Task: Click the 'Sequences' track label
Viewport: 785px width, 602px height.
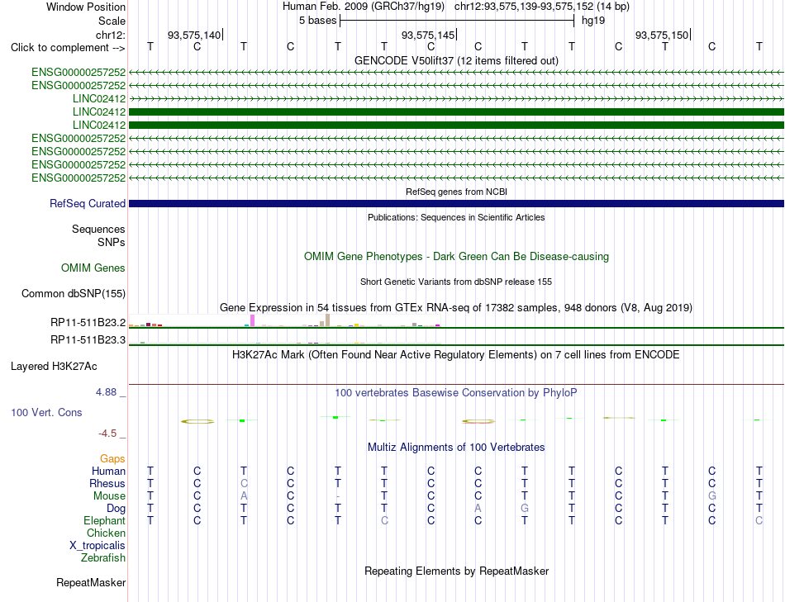Action: [98, 230]
